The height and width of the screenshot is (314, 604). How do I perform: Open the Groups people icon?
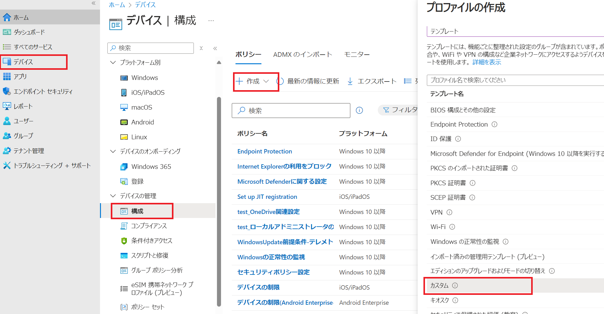coord(7,136)
